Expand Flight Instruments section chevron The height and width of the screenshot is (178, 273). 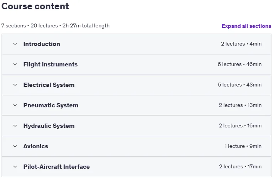tap(15, 64)
